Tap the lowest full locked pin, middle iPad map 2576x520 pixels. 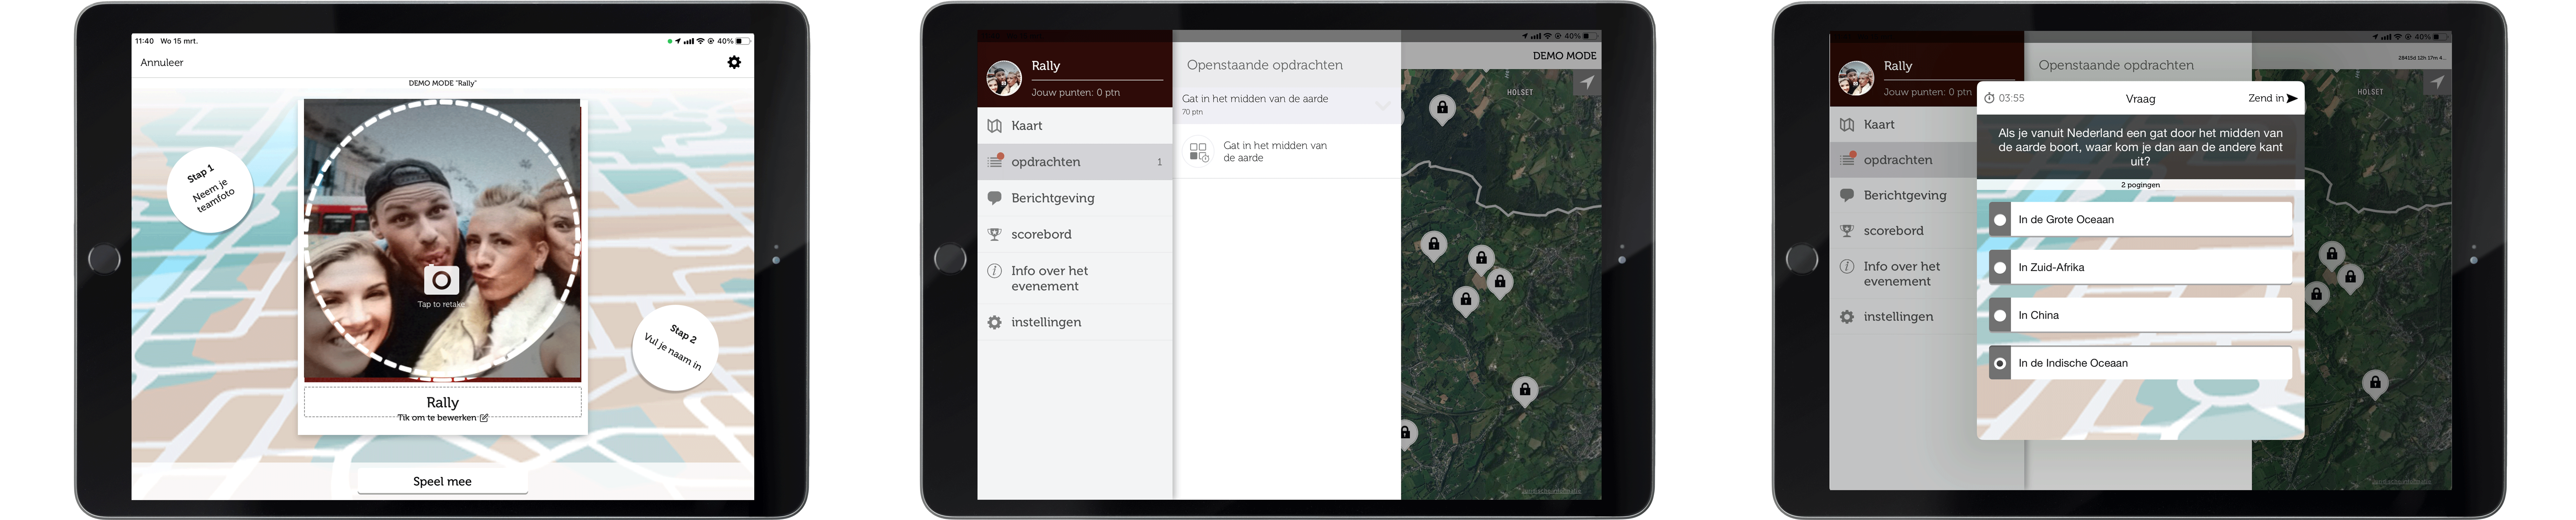coord(1525,391)
